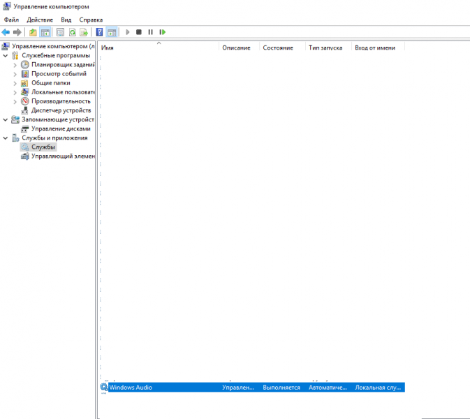This screenshot has height=419, width=470.
Task: Expand the Планировщик заданий tree node
Action: [x=15, y=65]
